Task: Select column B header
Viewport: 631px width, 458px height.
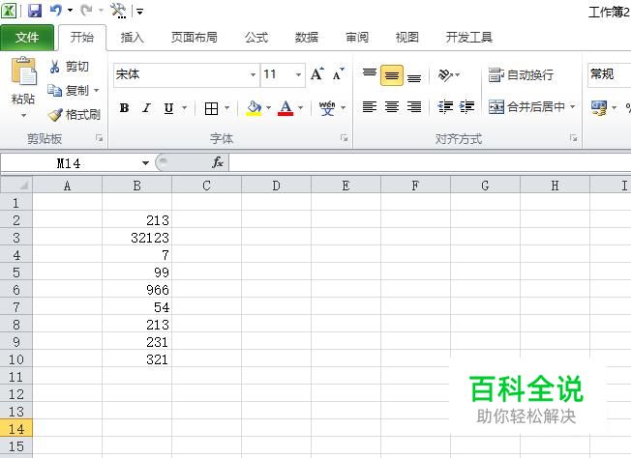Action: click(136, 186)
